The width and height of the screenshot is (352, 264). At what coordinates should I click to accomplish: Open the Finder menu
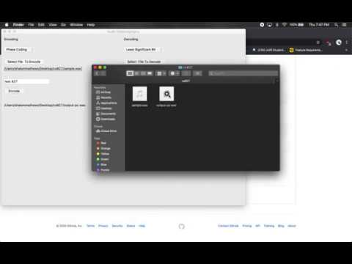[x=18, y=25]
